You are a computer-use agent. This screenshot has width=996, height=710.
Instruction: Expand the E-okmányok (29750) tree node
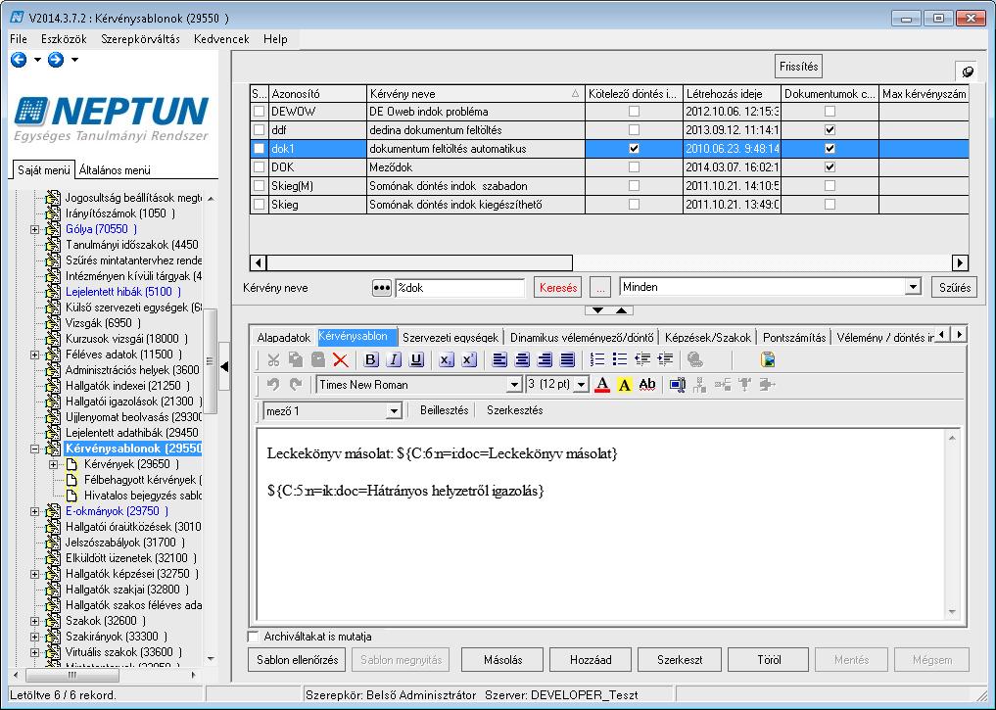[x=35, y=512]
